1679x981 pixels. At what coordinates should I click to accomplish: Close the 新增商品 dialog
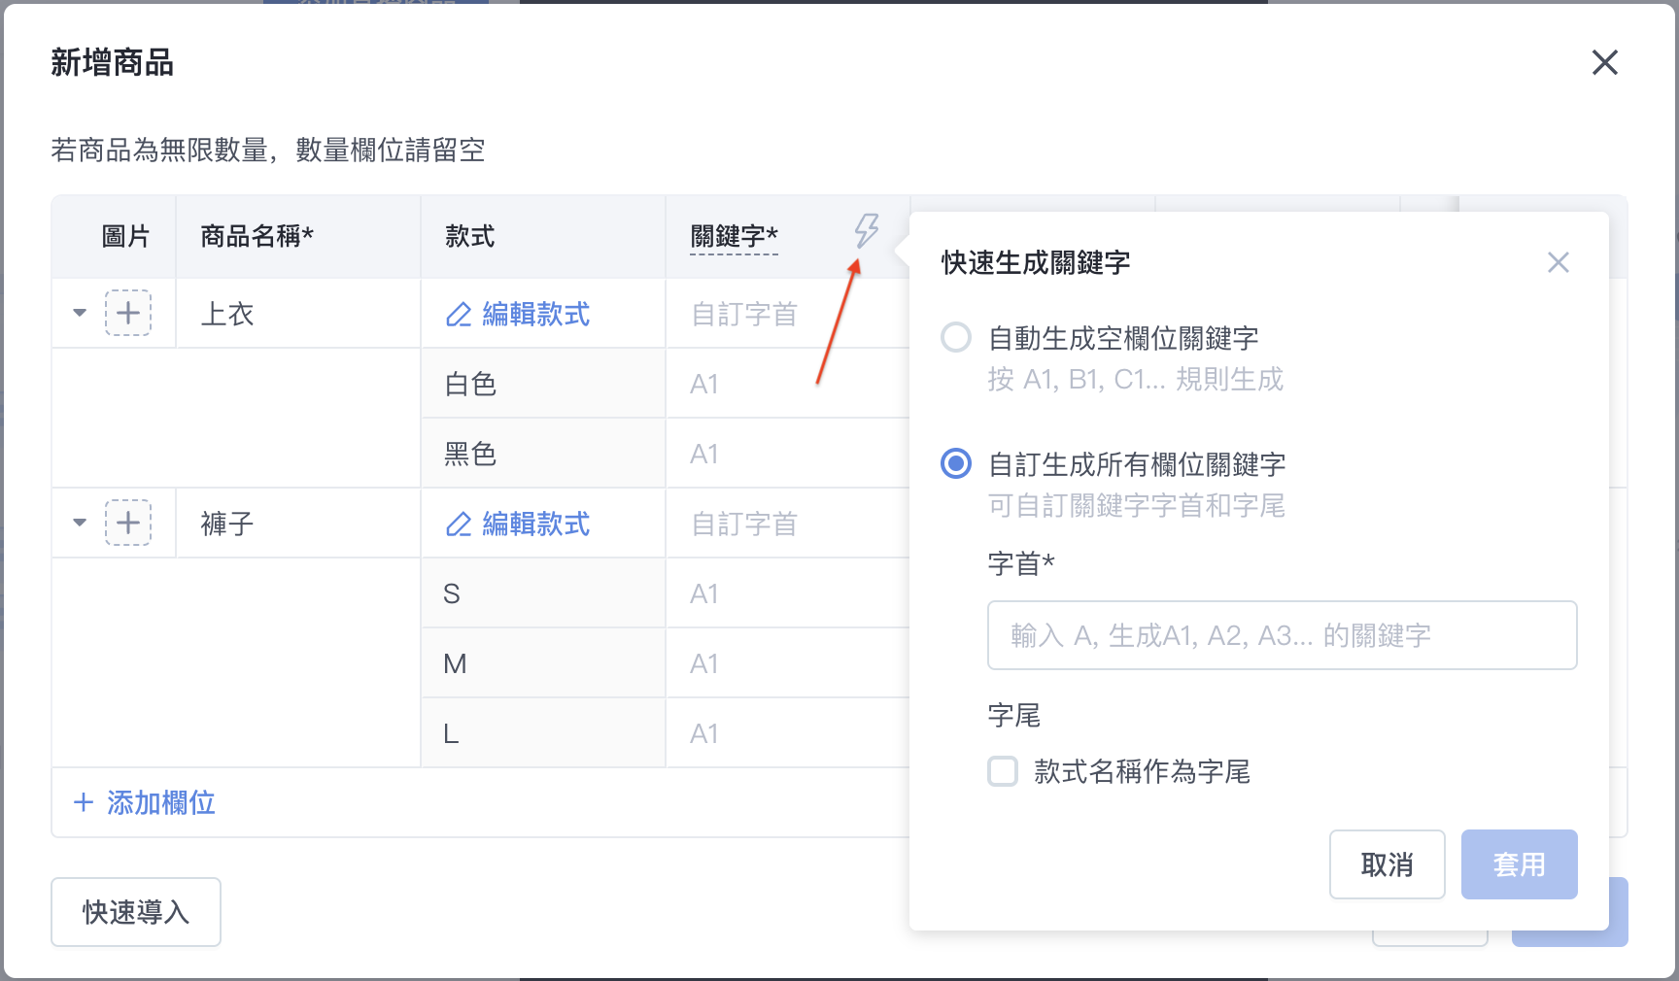1604,62
